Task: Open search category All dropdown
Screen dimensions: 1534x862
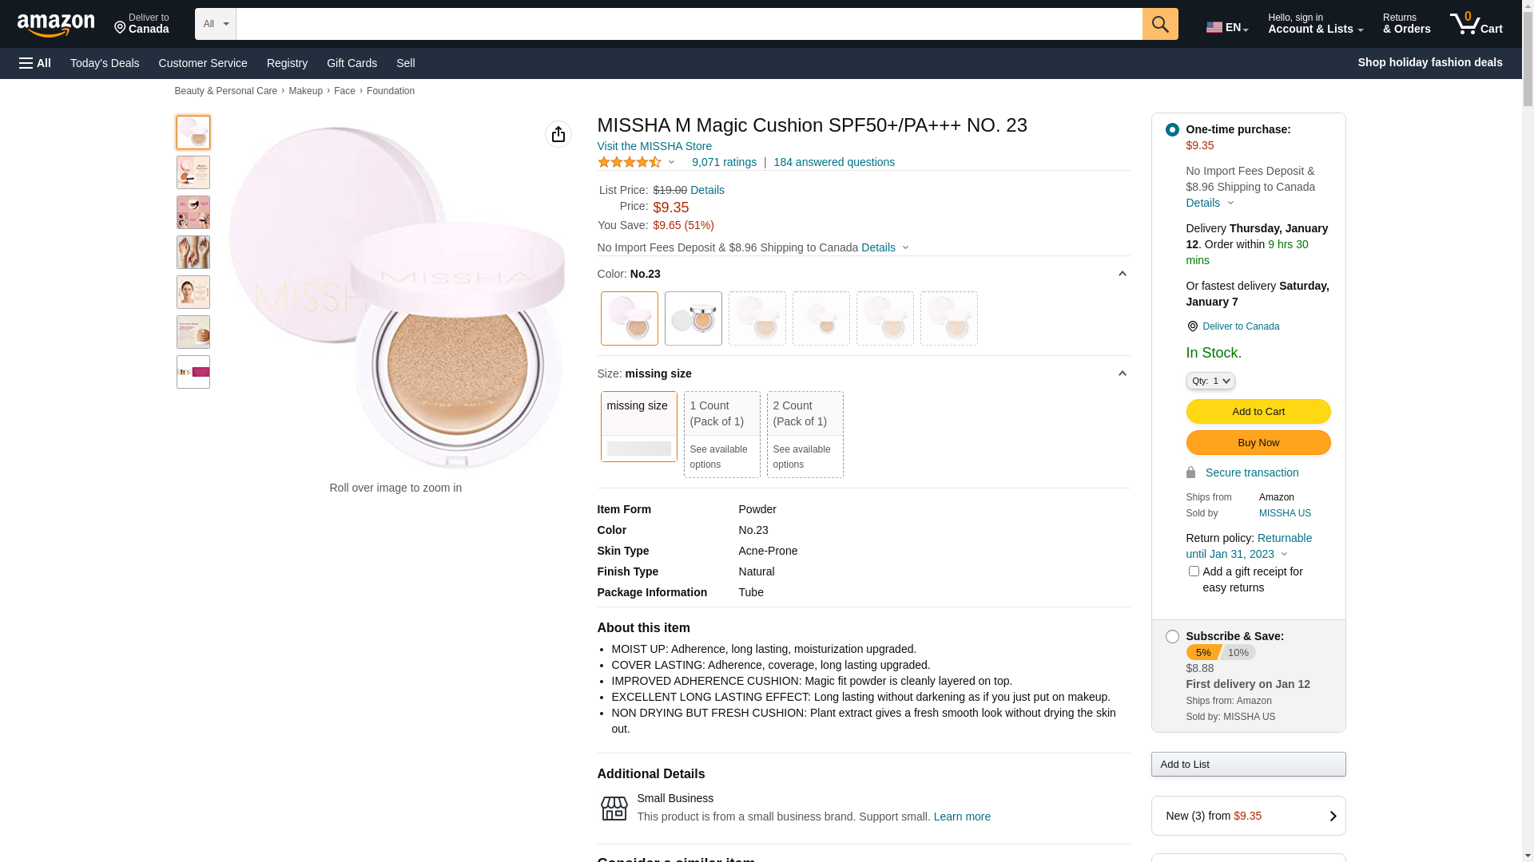Action: tap(215, 24)
